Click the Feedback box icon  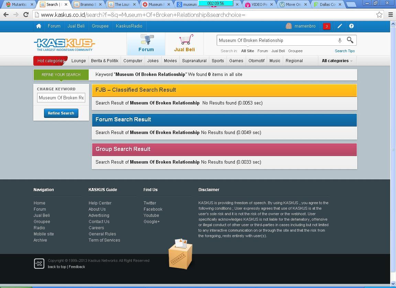[x=180, y=254]
